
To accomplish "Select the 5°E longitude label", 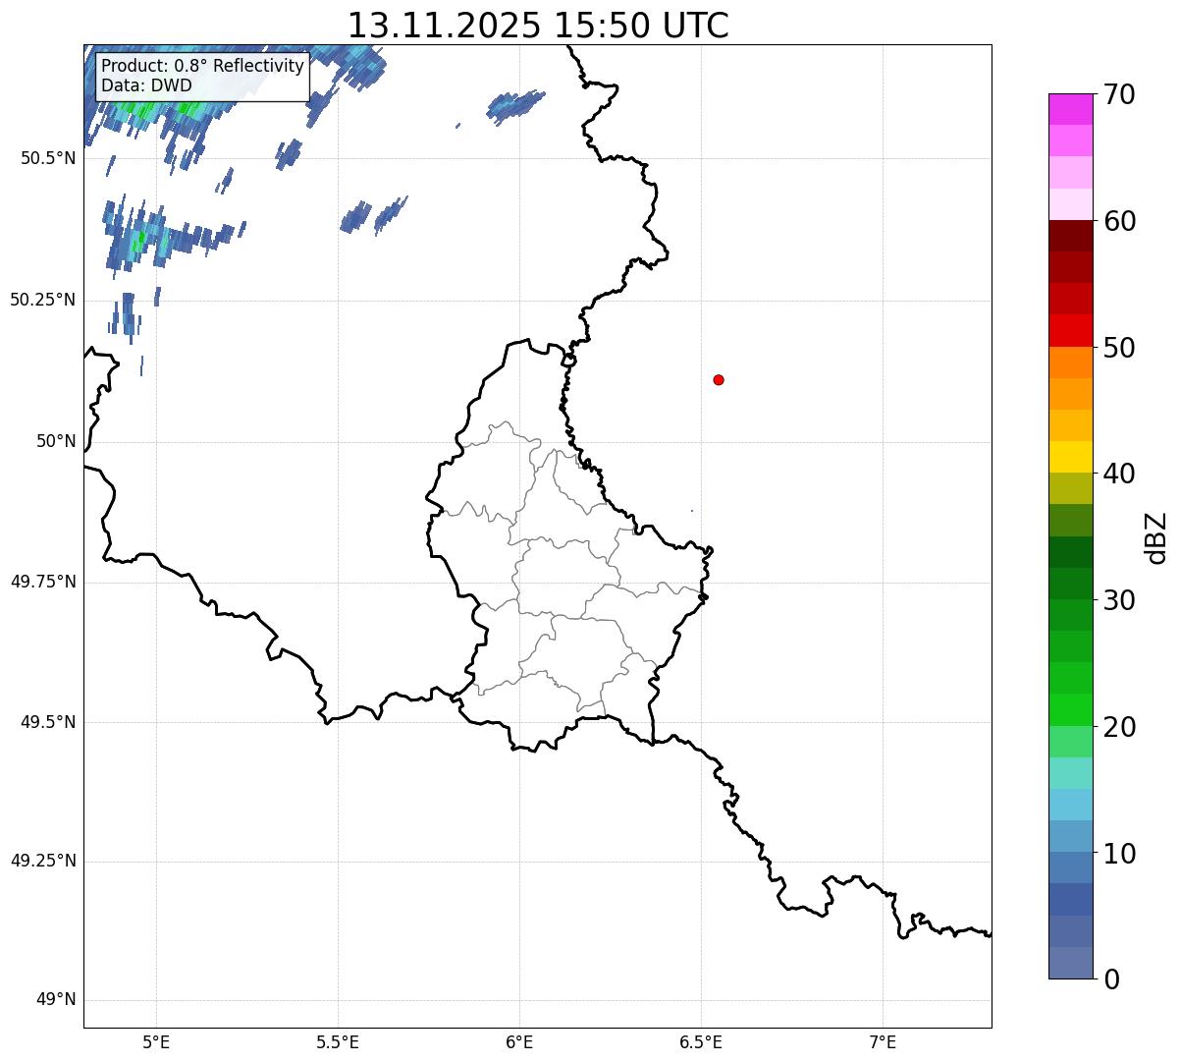I will pyautogui.click(x=156, y=1041).
